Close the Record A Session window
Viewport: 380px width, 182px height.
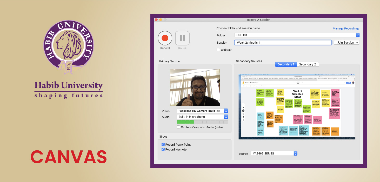156,20
